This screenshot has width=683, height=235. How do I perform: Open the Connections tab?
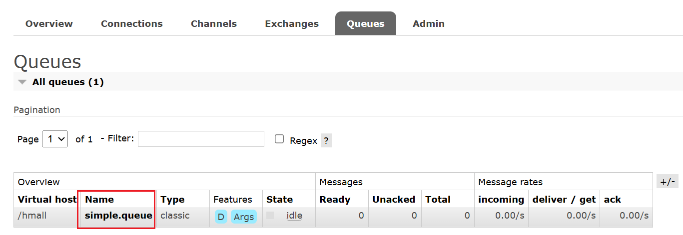coord(132,23)
